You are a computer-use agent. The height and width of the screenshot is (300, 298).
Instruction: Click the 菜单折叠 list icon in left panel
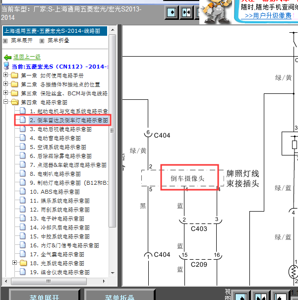click(x=42, y=41)
